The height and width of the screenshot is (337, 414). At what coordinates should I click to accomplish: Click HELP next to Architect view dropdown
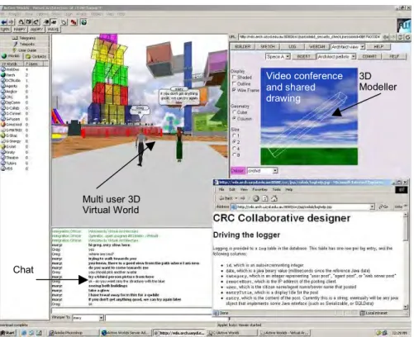pos(378,47)
